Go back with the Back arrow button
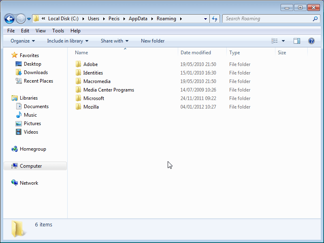324x243 pixels. point(9,19)
